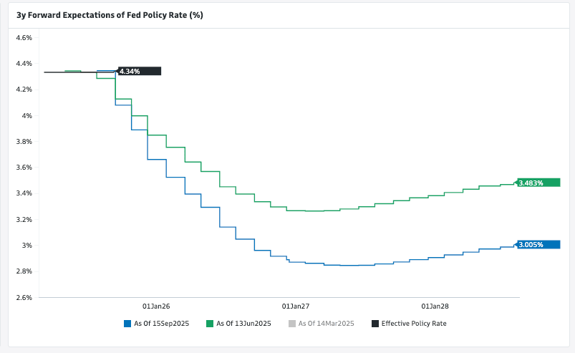Click the blue 15Sep2025 legend swatch

coord(127,324)
